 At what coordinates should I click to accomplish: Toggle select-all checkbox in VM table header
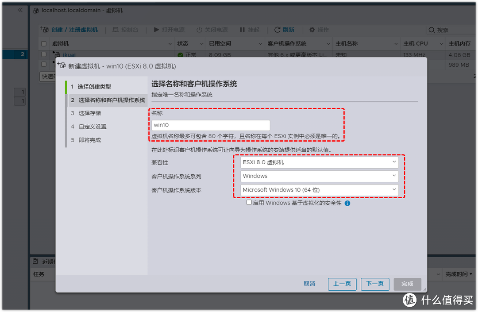43,43
